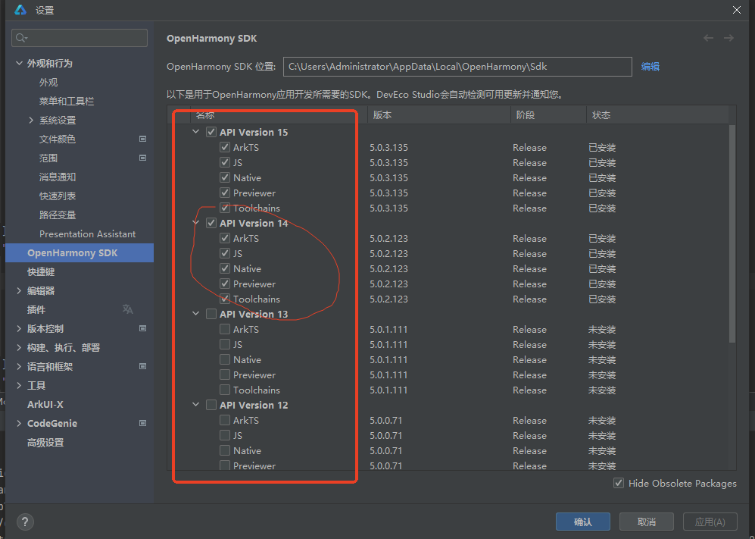Toggle Hide Obsolete Packages checkbox
Viewport: 755px width, 539px height.
pyautogui.click(x=619, y=483)
